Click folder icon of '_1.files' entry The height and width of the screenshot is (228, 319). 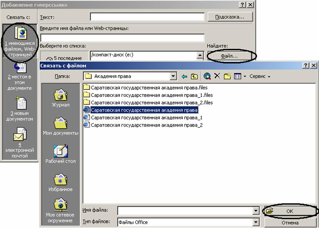coord(87,95)
